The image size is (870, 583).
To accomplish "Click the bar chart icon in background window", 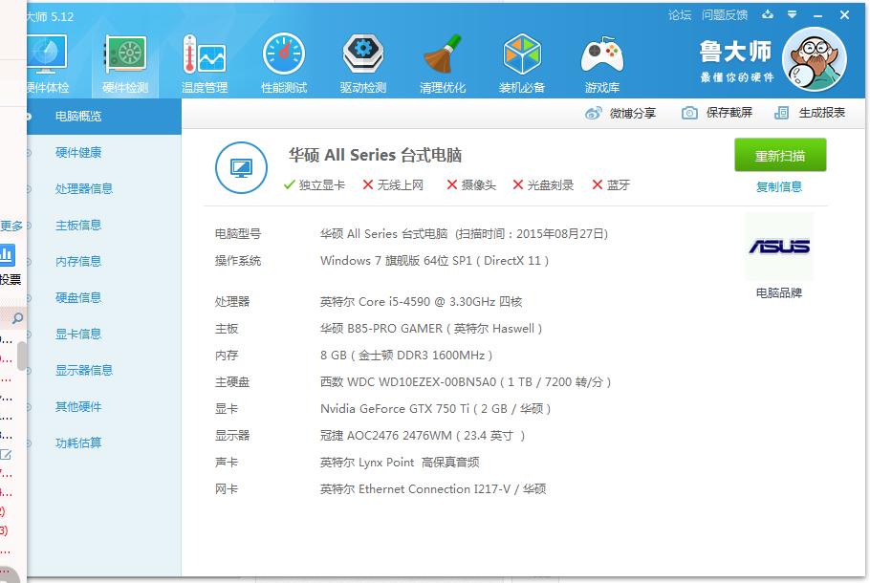I will [x=8, y=255].
